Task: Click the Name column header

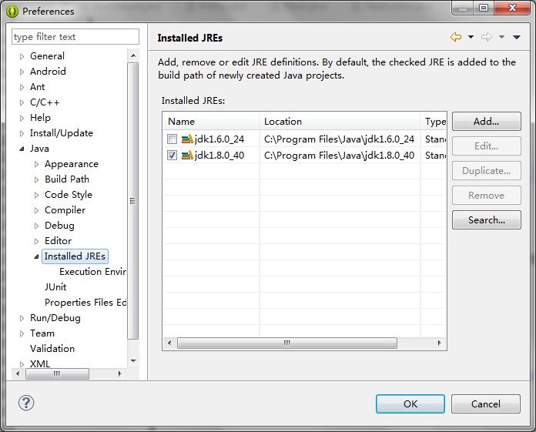Action: 211,122
